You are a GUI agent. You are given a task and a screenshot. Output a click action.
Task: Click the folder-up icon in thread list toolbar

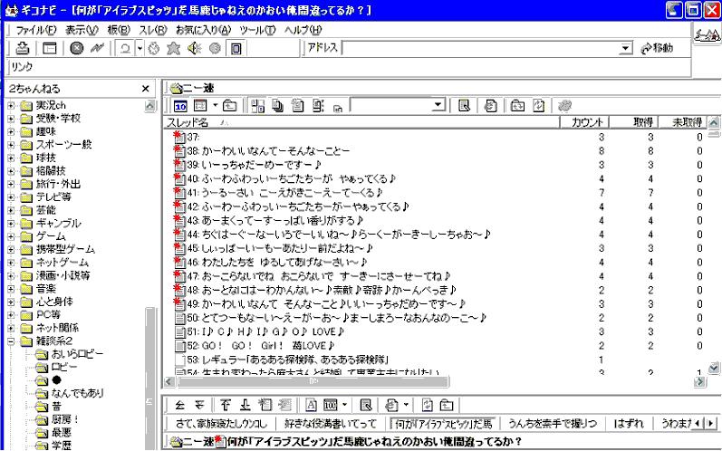pos(229,106)
